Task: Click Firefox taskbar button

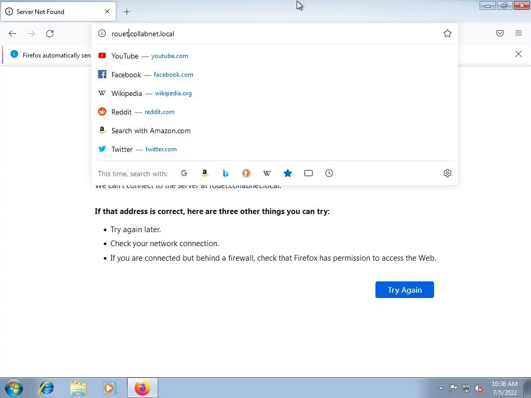Action: (x=143, y=388)
